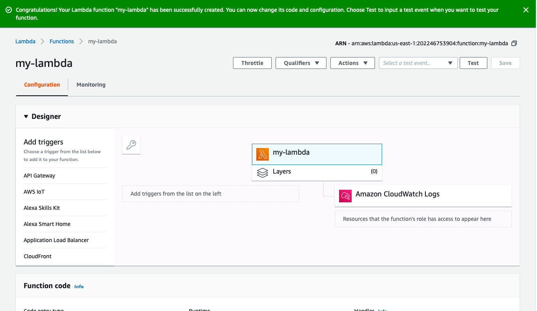Collapse the Designer section
The image size is (537, 311).
click(26, 117)
